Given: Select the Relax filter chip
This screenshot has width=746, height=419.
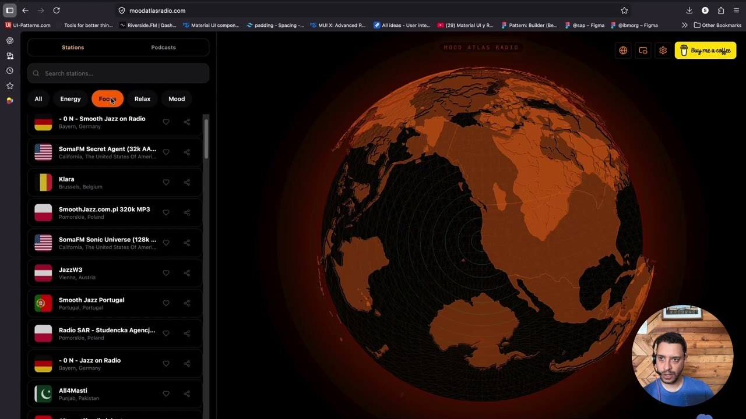Looking at the screenshot, I should point(142,99).
